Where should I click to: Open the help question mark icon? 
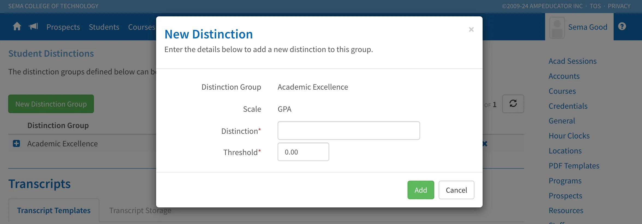pyautogui.click(x=622, y=26)
